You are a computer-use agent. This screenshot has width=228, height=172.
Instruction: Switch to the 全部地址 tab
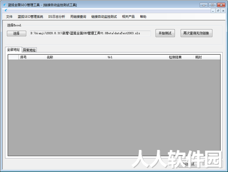[x=13, y=50]
